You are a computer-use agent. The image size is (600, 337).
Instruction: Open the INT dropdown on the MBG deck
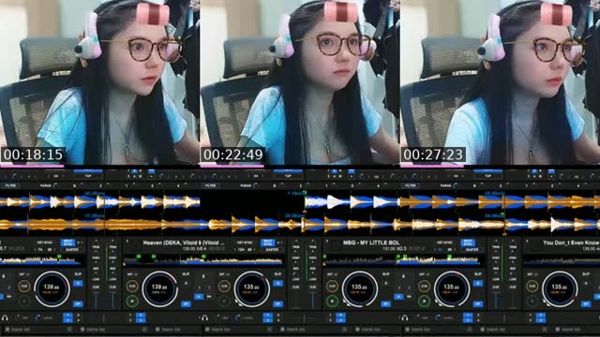[x=332, y=274]
